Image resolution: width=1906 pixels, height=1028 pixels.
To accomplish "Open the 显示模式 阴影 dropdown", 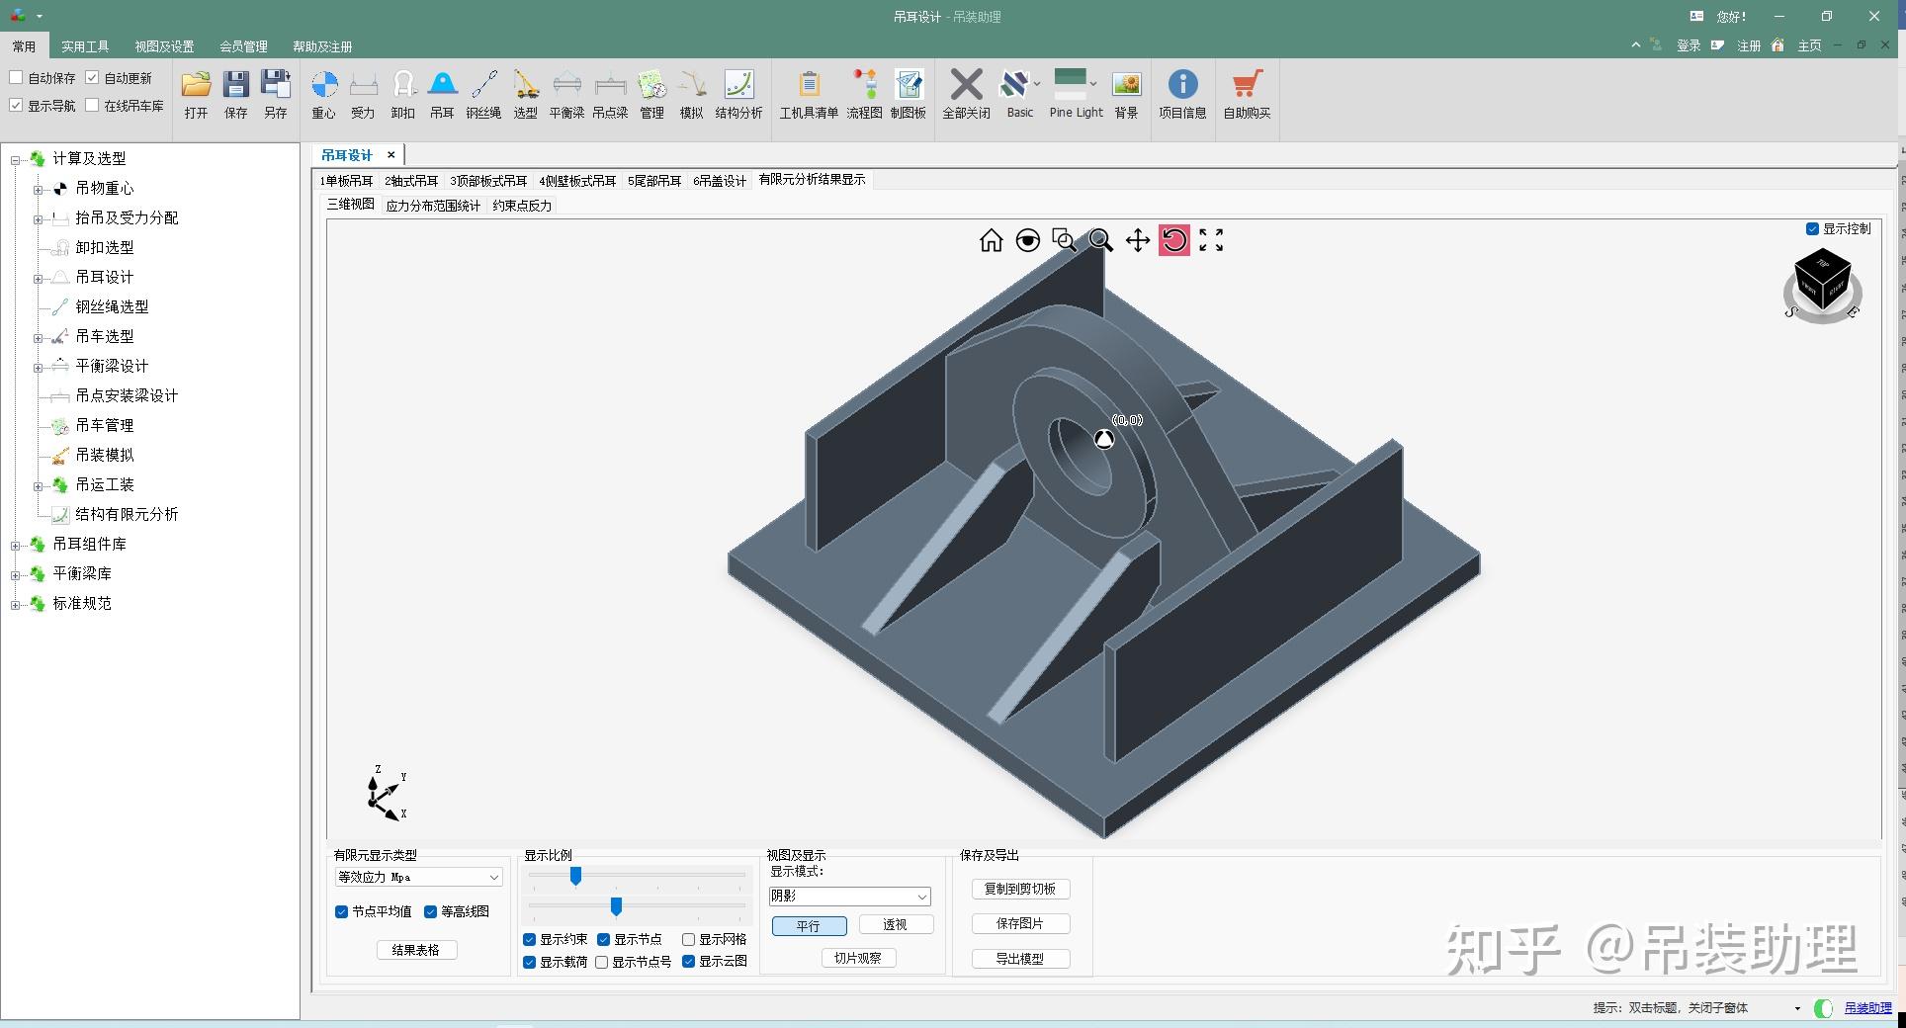I will (x=849, y=896).
